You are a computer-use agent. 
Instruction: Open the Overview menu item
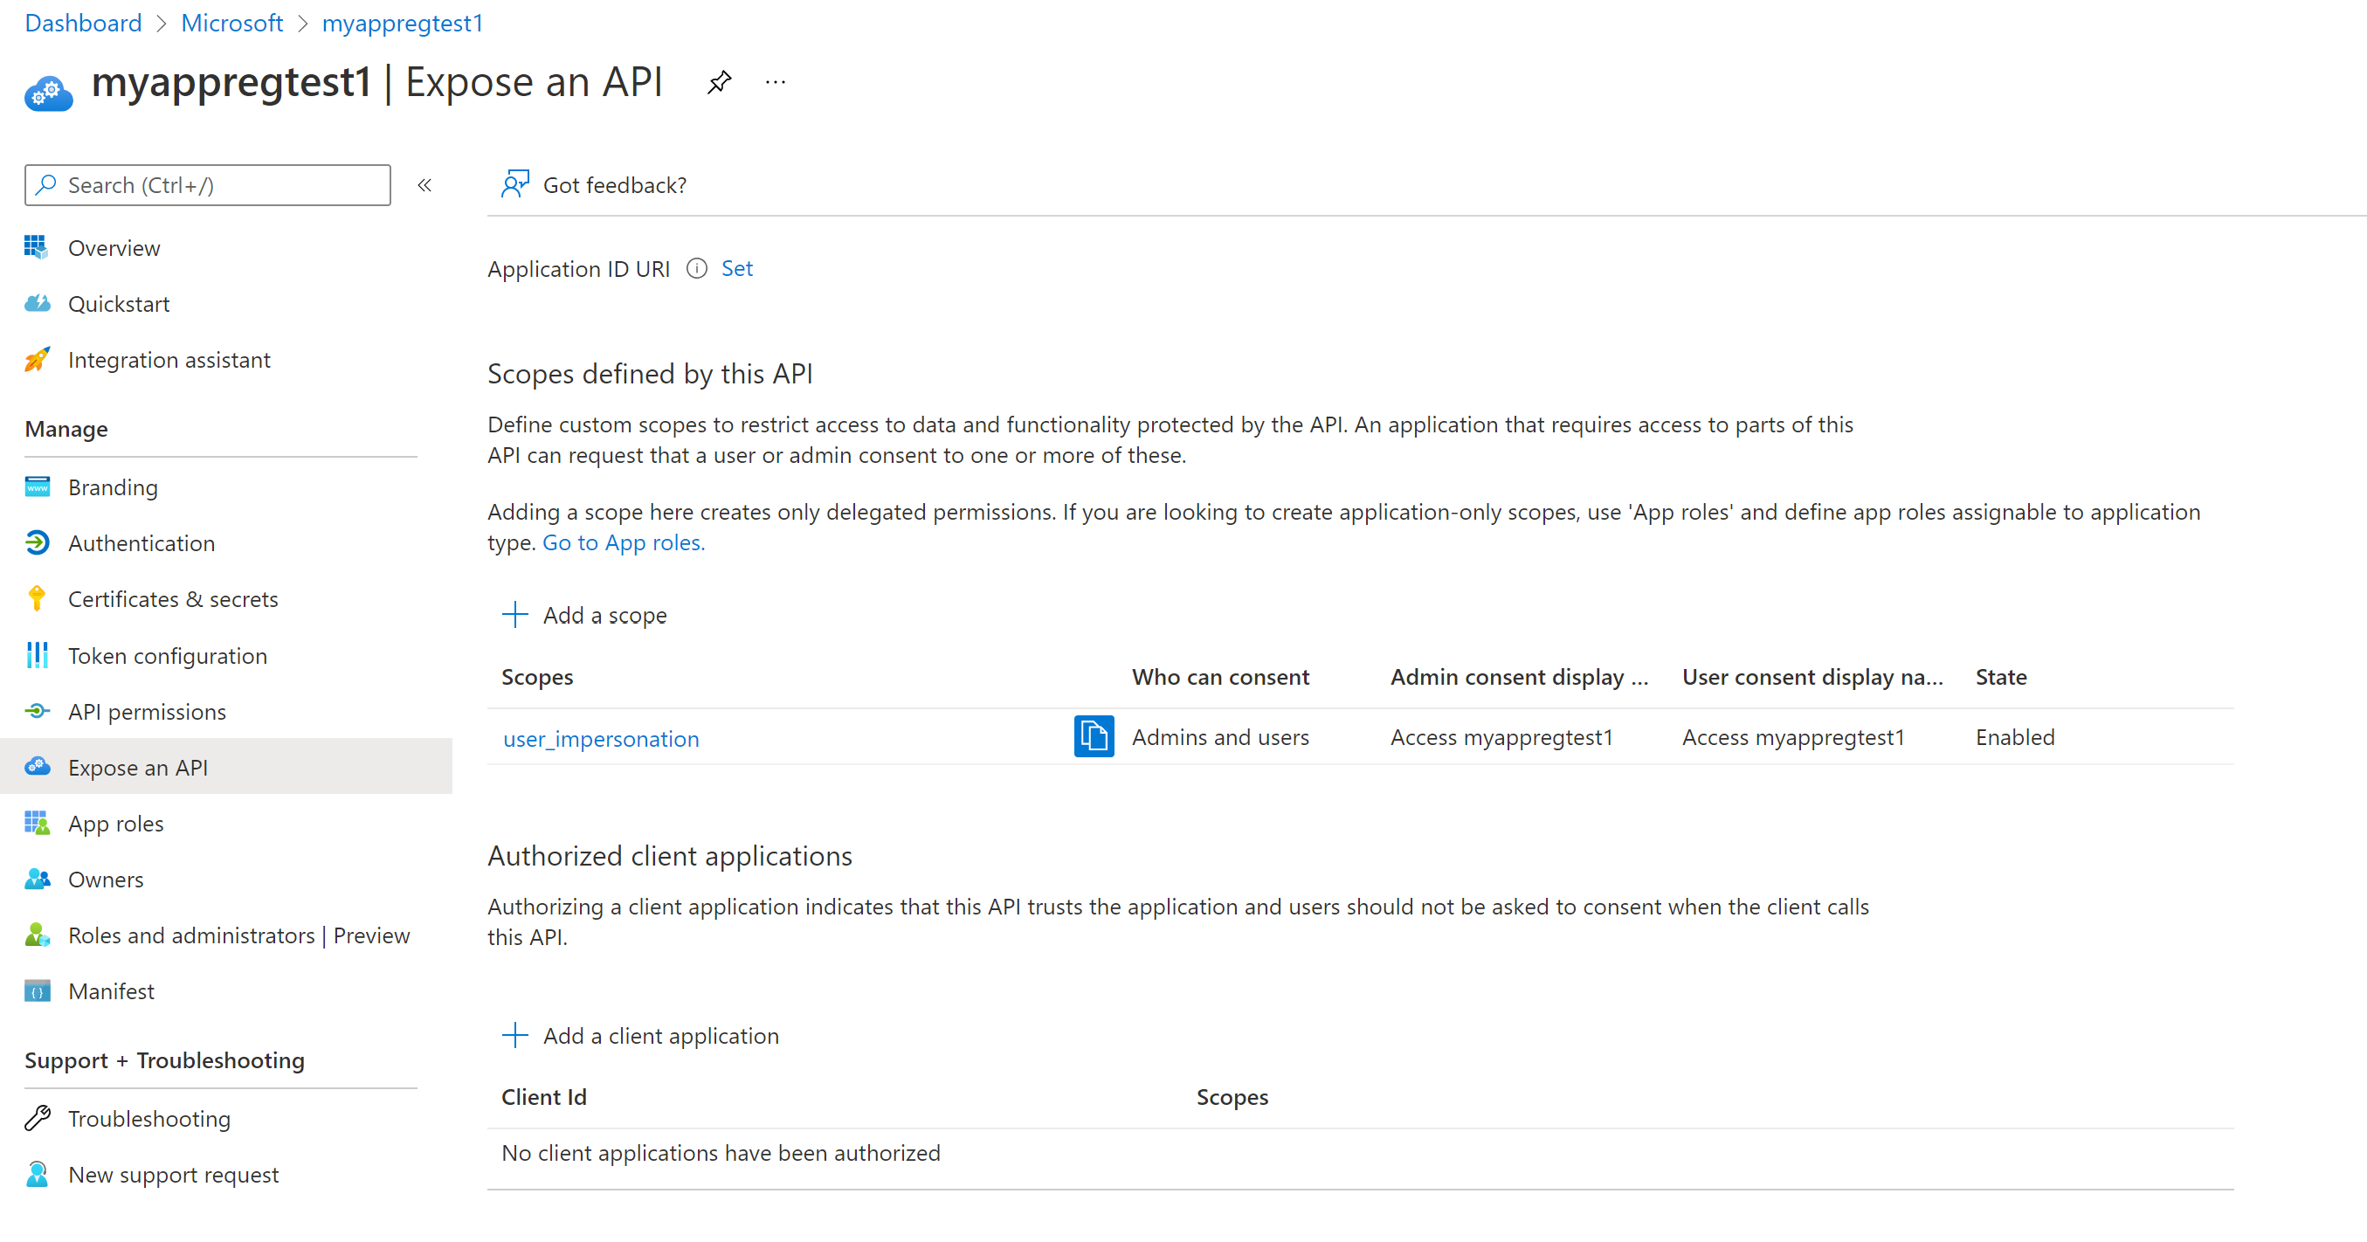tap(114, 248)
